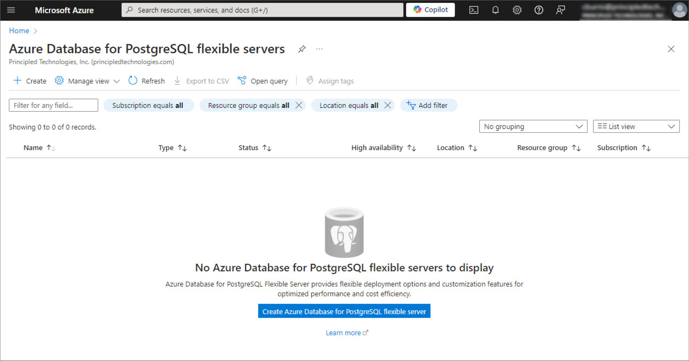Open portal settings gear

tap(517, 10)
